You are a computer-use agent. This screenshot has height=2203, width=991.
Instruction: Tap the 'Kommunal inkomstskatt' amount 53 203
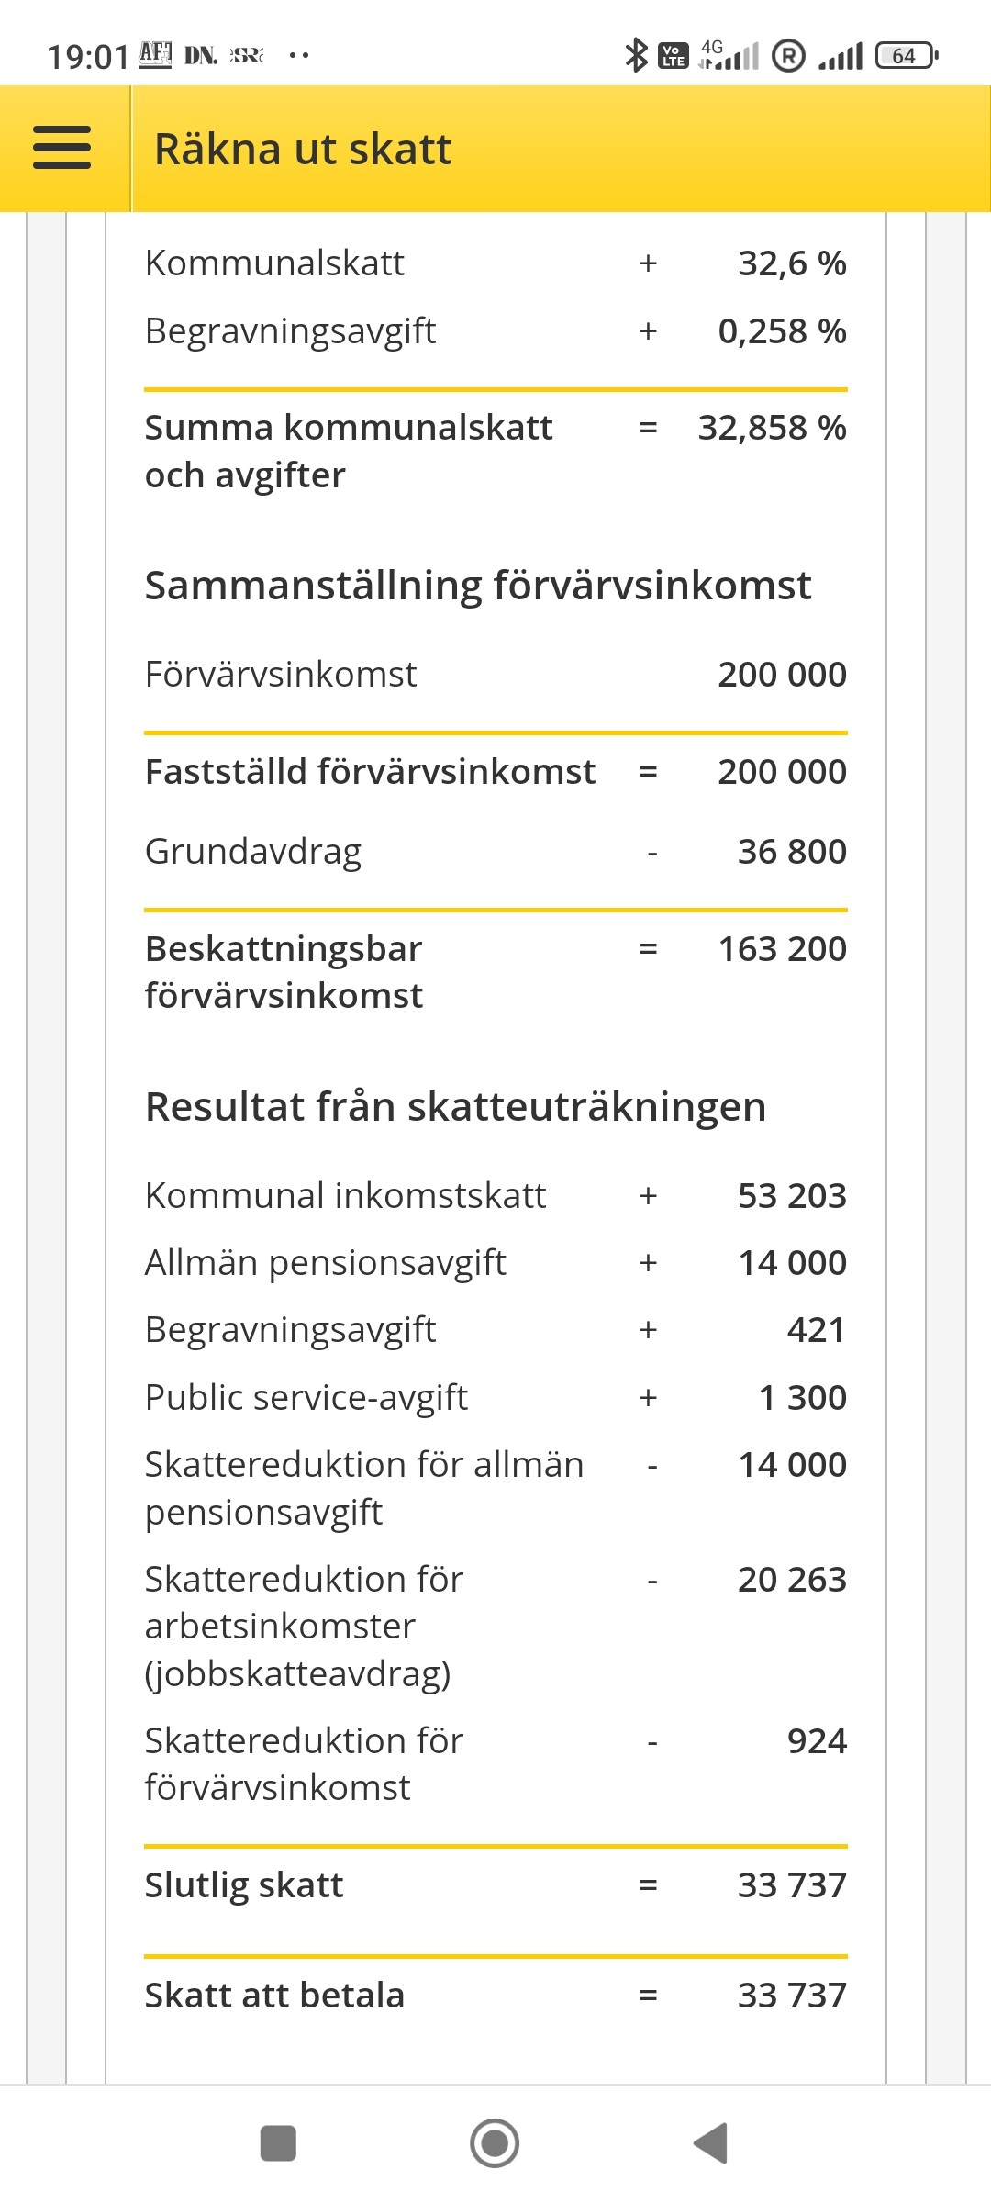[792, 1196]
